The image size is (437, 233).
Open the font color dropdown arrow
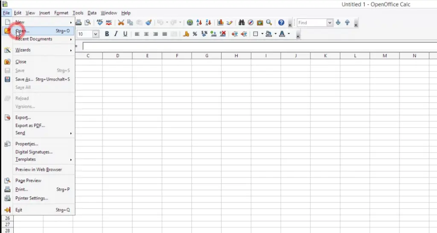click(288, 34)
